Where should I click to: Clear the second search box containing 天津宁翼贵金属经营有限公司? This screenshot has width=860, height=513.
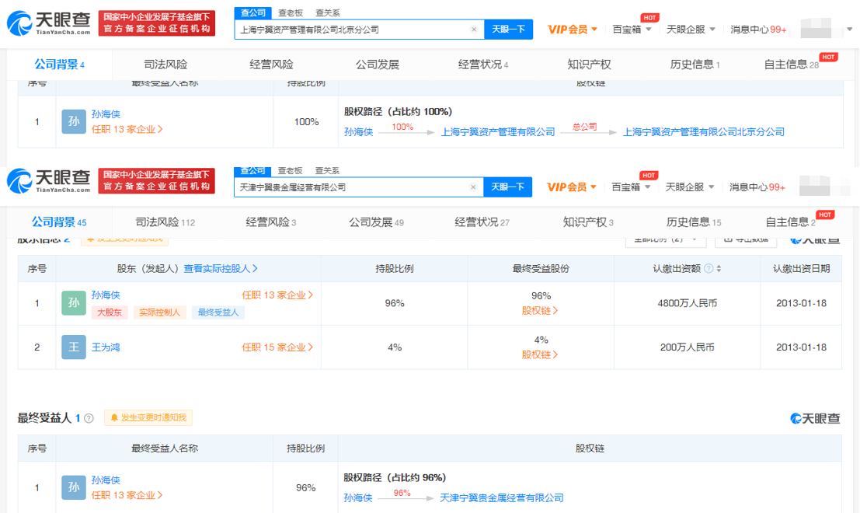coord(473,187)
